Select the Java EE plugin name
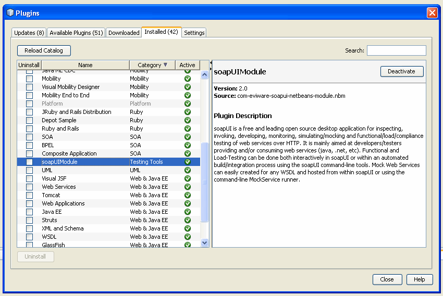This screenshot has width=443, height=296. point(52,212)
